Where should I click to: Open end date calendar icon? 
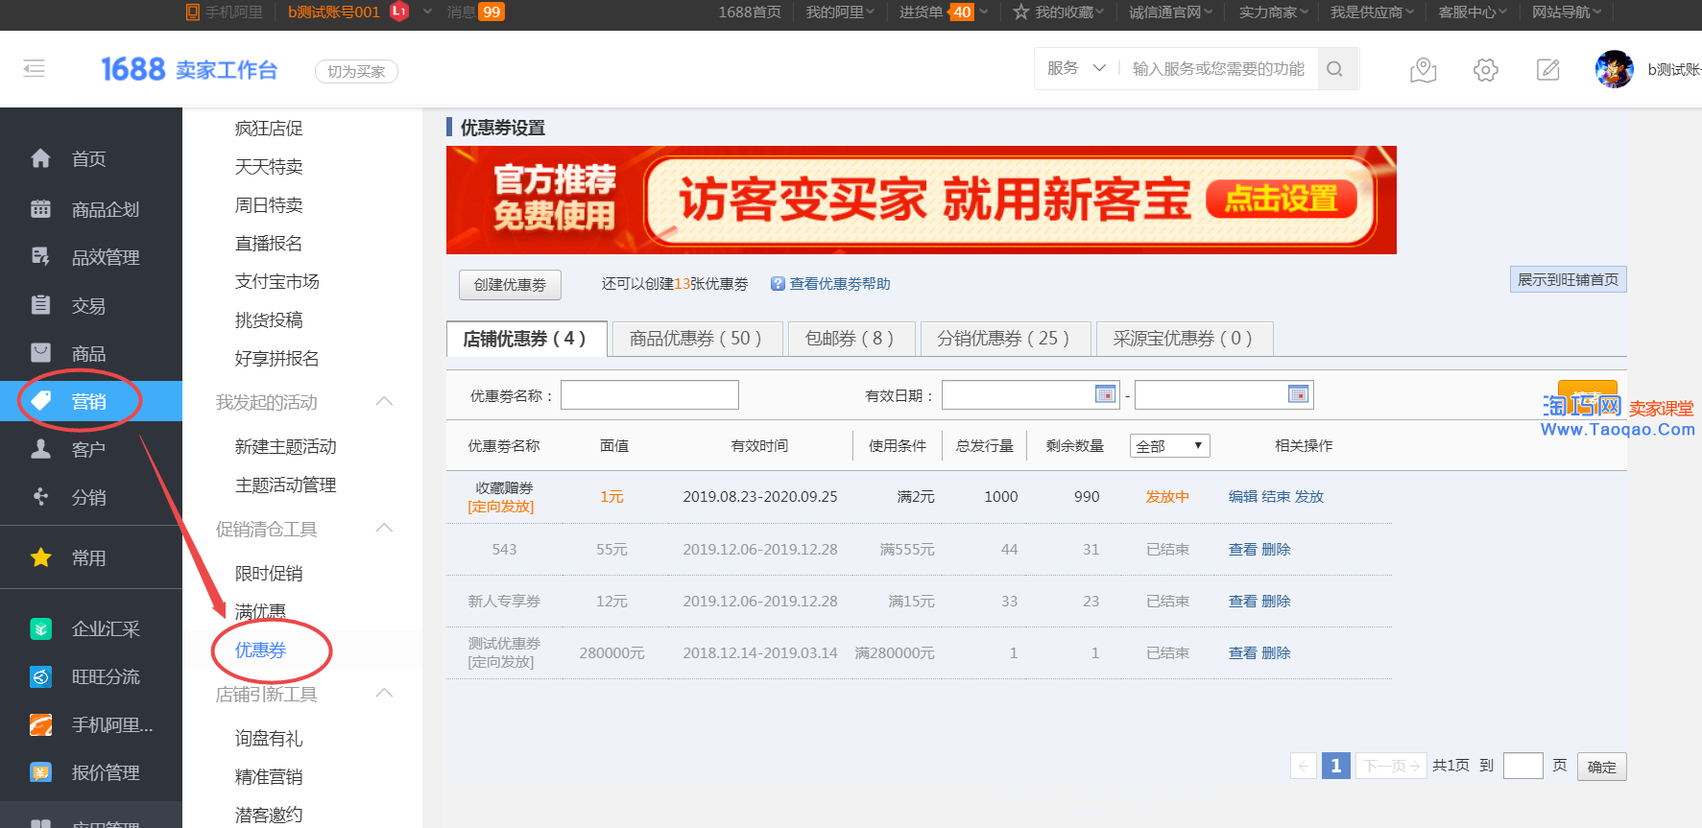coord(1298,394)
